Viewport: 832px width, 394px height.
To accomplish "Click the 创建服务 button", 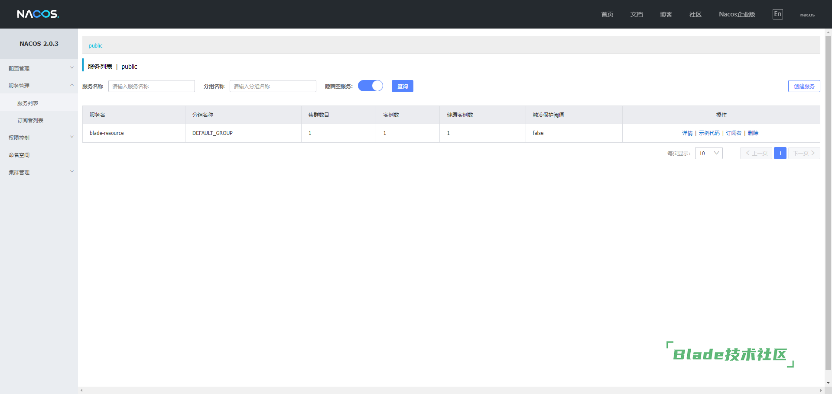I will point(804,86).
